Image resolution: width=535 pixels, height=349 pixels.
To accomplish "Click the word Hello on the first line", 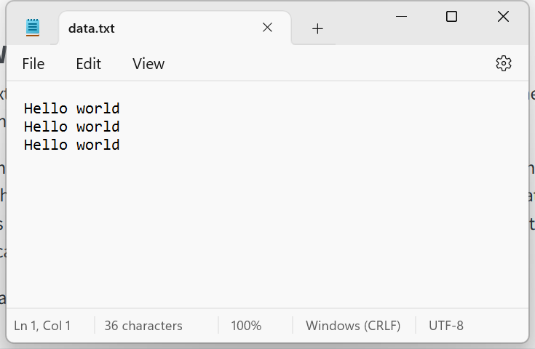I will tap(46, 108).
